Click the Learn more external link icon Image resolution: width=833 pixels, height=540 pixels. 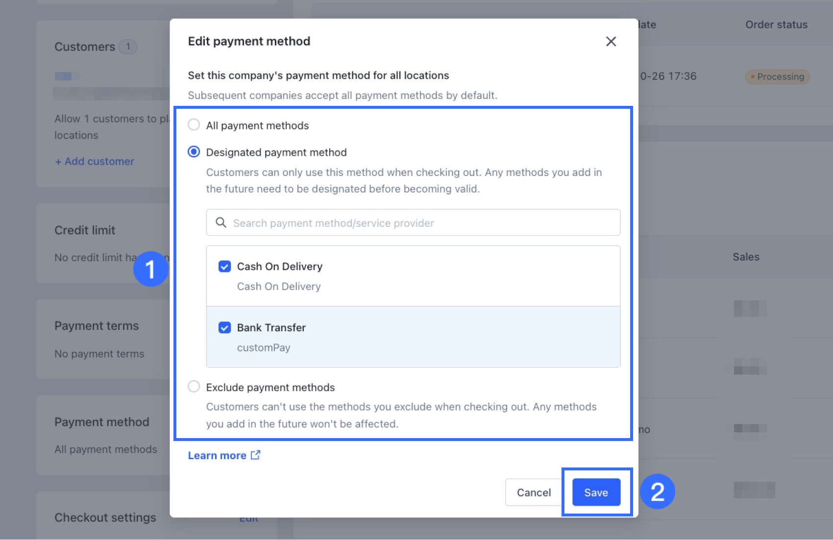coord(255,455)
